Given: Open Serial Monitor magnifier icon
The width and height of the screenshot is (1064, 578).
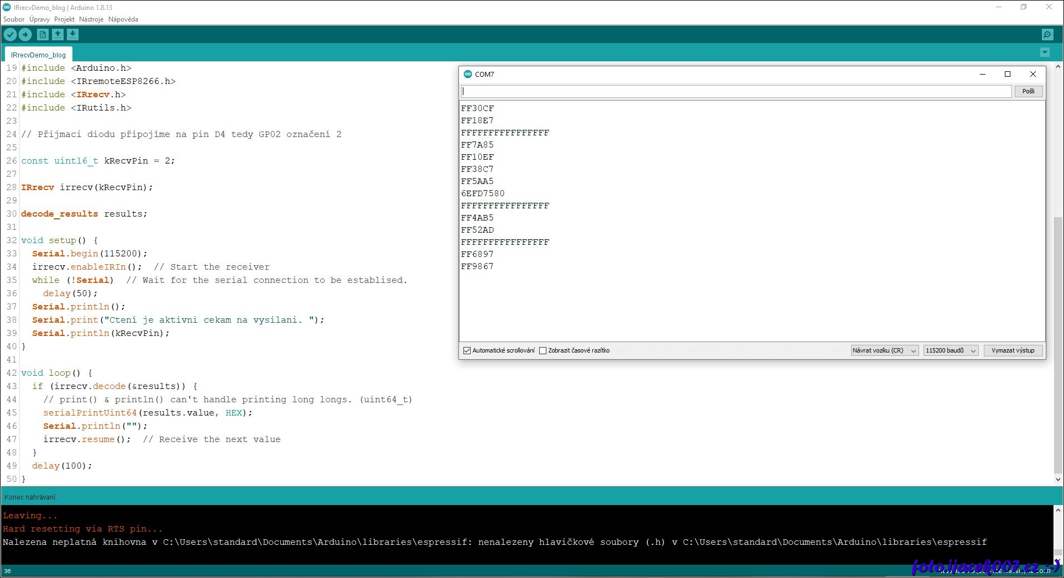Looking at the screenshot, I should click(1047, 35).
